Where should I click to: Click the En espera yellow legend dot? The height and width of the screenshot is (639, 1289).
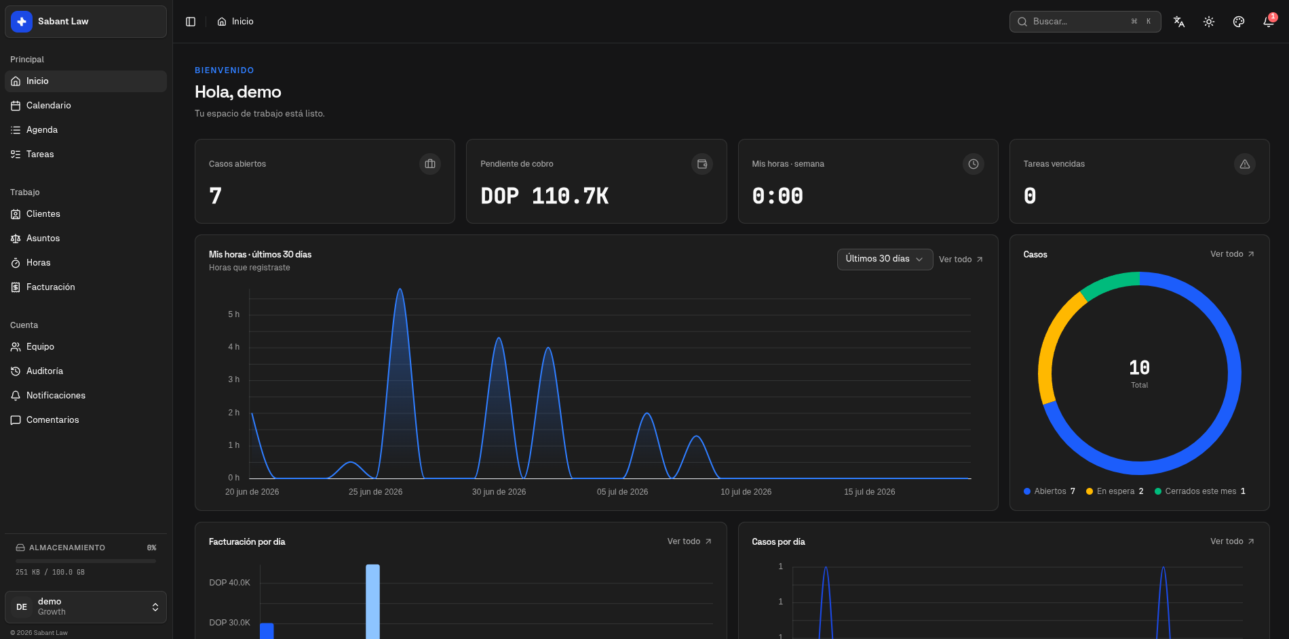coord(1090,491)
